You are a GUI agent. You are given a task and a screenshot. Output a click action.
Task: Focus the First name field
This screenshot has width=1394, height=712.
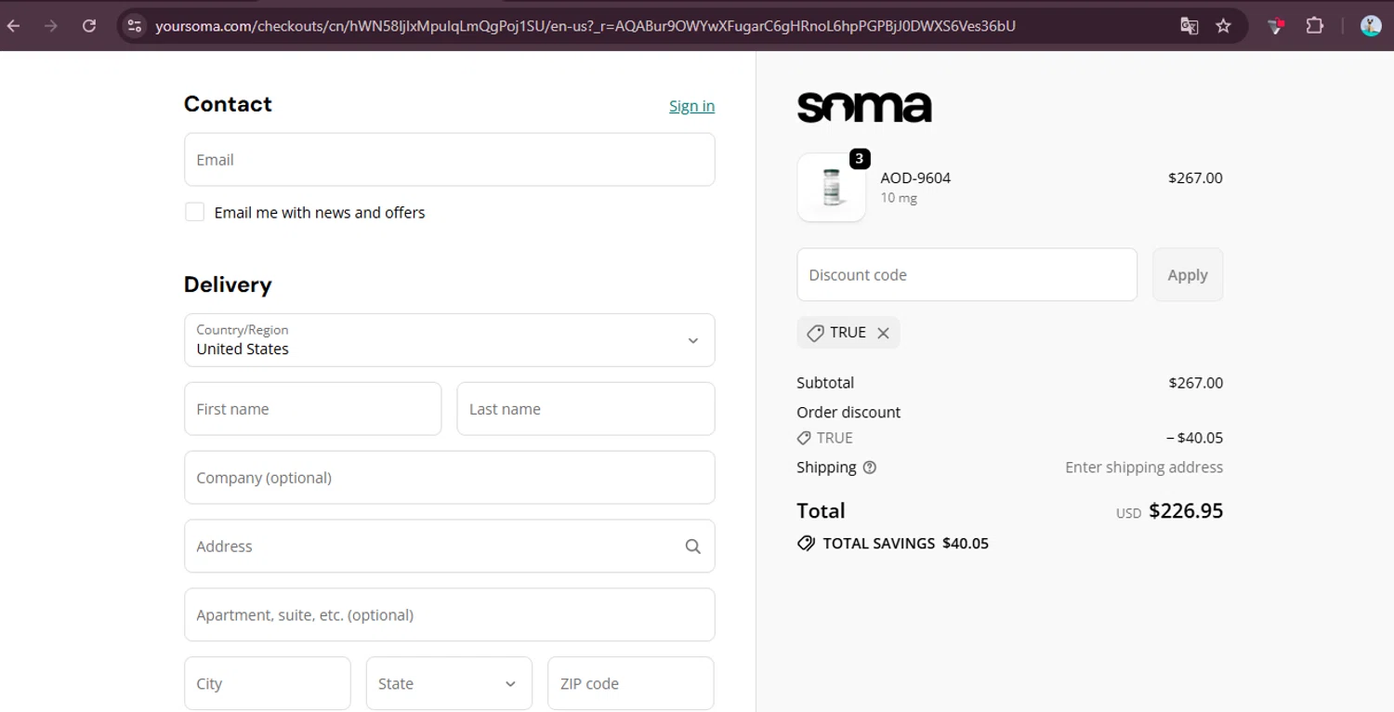[x=313, y=409]
